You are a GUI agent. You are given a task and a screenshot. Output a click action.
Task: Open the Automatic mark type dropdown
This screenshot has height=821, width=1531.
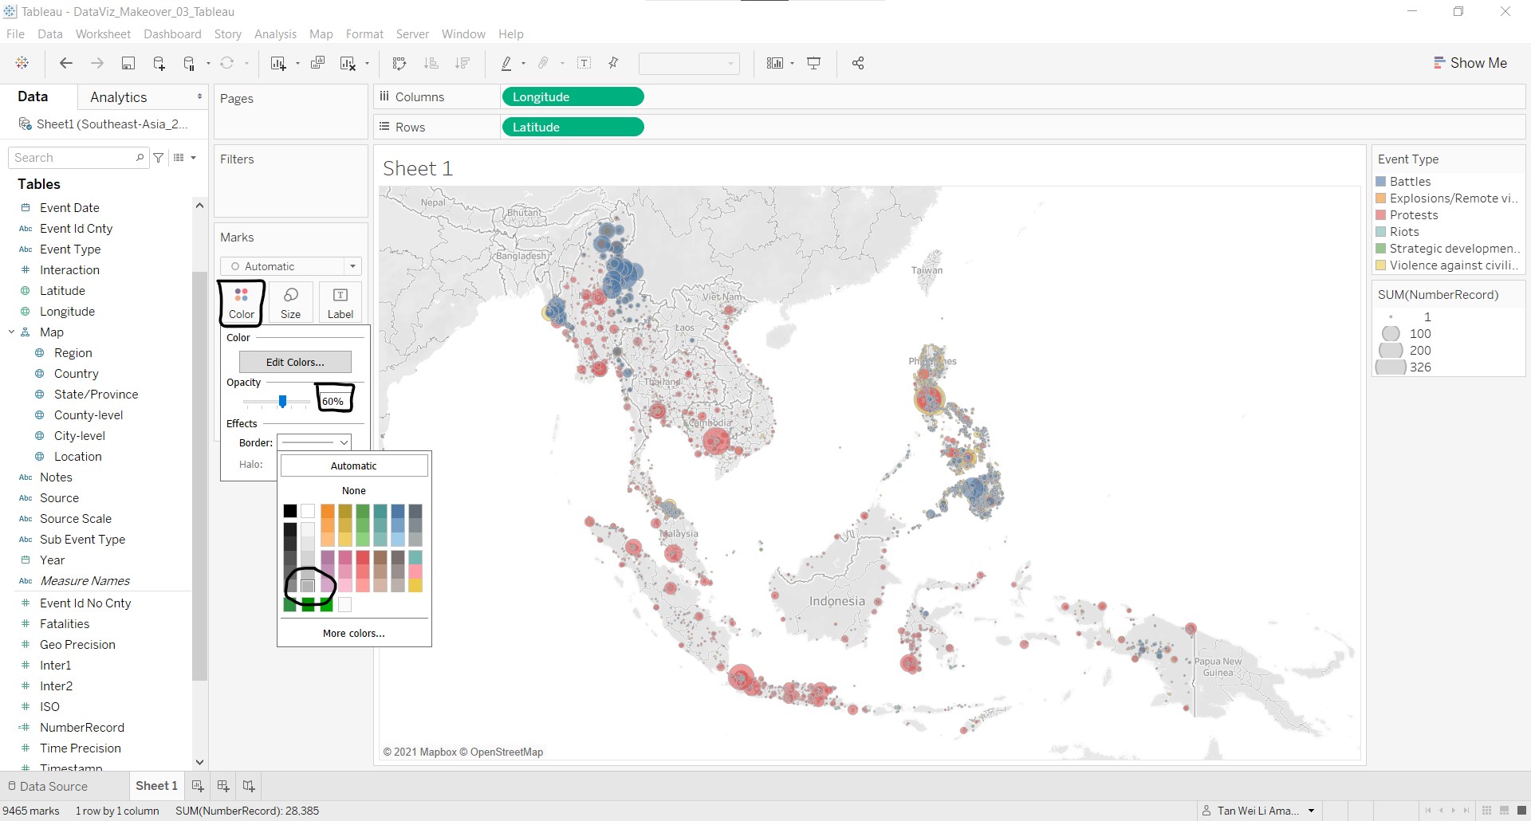pyautogui.click(x=291, y=266)
